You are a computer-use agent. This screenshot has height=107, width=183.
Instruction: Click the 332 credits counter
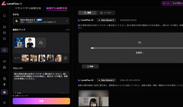[166, 3]
